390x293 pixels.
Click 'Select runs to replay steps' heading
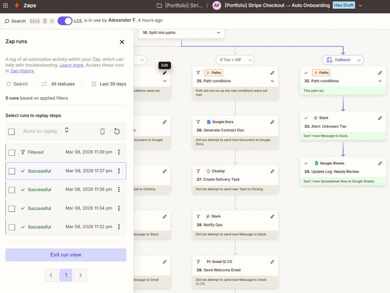(33, 116)
